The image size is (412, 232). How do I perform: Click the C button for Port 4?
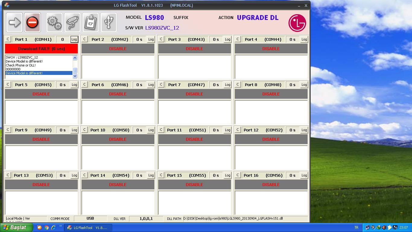click(x=238, y=39)
